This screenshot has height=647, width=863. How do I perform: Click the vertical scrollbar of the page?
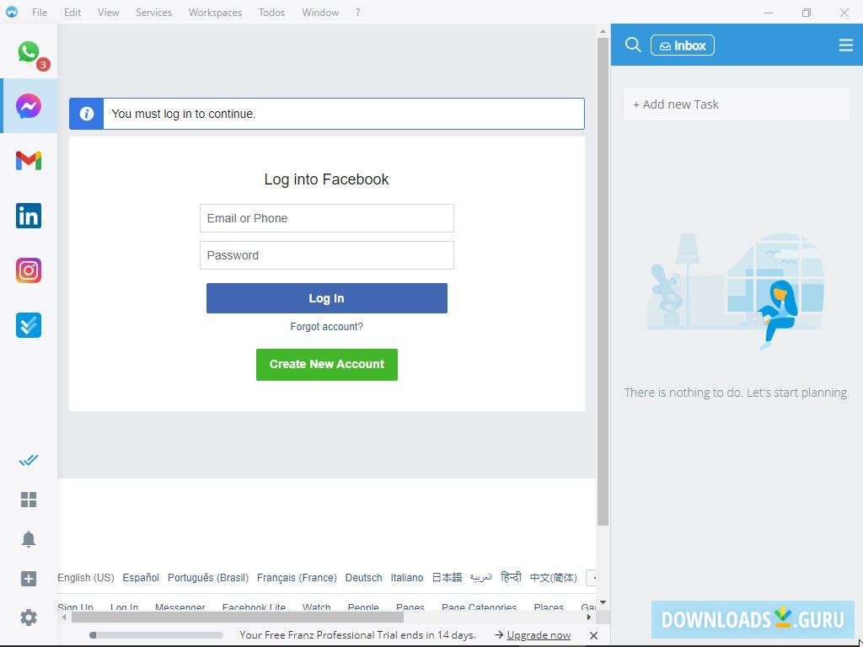click(x=603, y=281)
